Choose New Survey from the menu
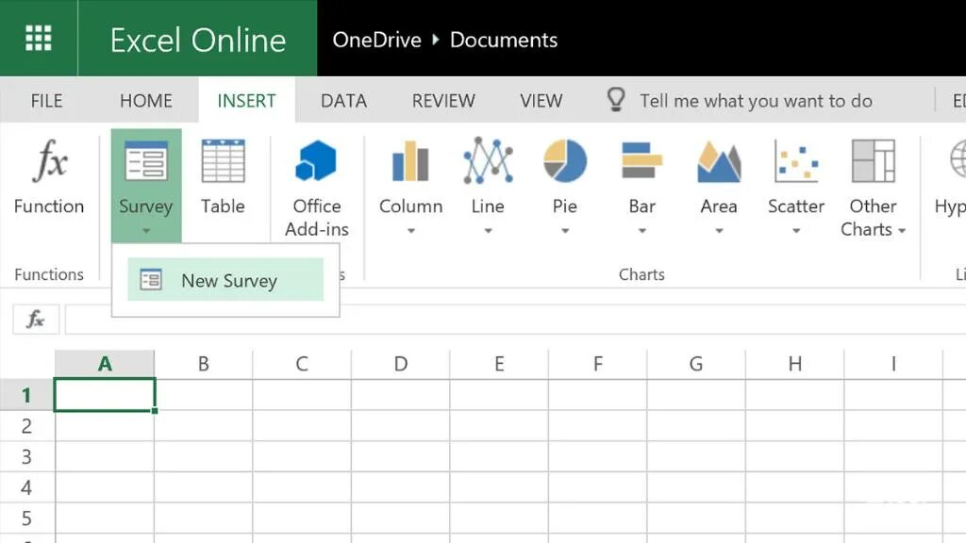The height and width of the screenshot is (543, 966). coord(226,280)
